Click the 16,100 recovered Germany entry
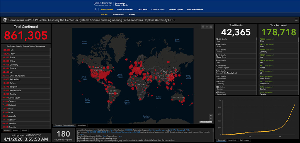 click(x=278, y=50)
